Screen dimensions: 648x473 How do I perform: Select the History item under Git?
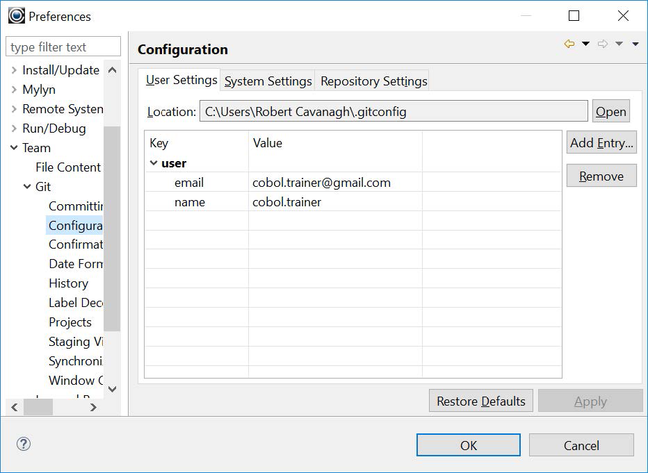[x=68, y=283]
